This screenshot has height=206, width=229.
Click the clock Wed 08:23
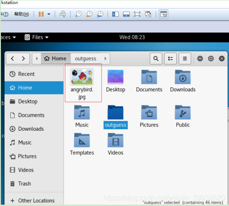[132, 37]
